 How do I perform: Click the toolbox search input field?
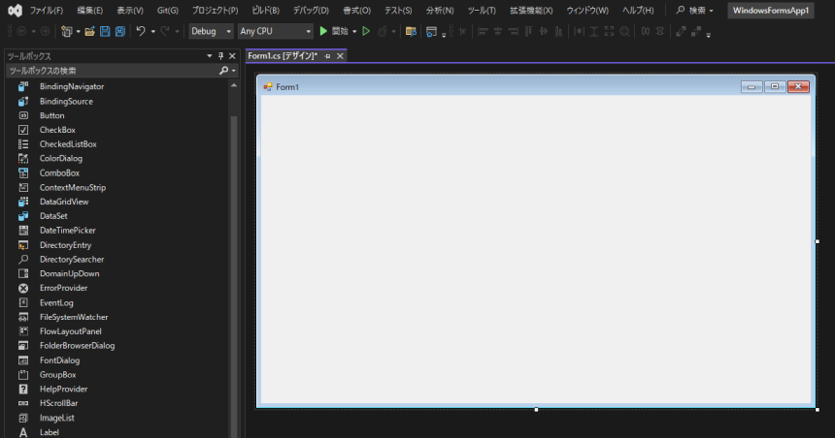(112, 71)
